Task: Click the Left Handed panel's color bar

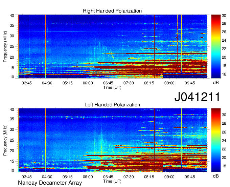Action: [216, 140]
